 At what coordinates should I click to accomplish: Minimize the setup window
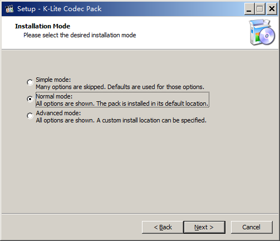pos(249,9)
